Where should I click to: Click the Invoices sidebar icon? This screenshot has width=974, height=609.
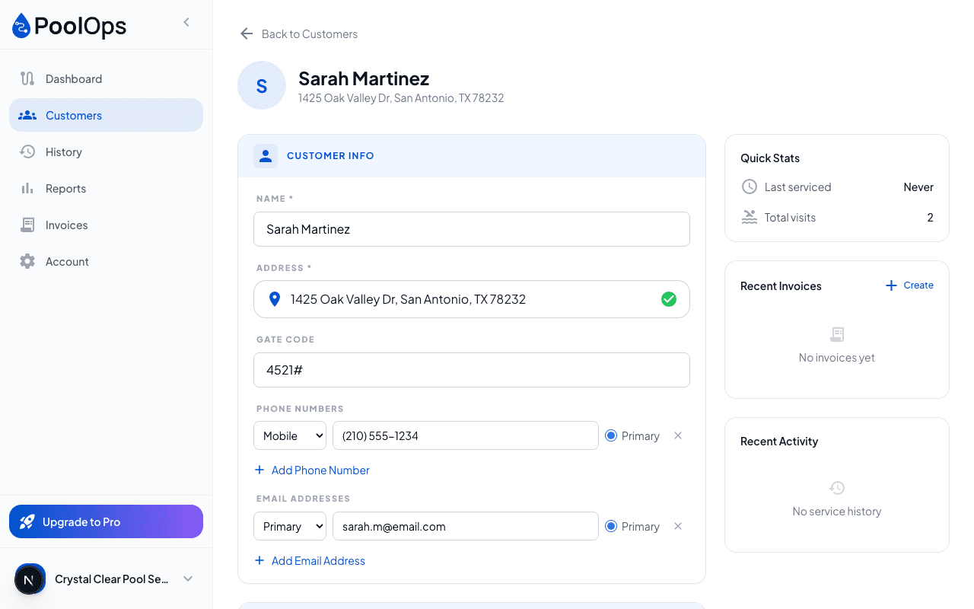pyautogui.click(x=27, y=225)
